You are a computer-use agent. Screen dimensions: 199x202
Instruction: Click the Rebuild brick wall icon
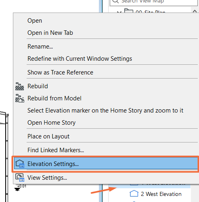tap(19, 86)
